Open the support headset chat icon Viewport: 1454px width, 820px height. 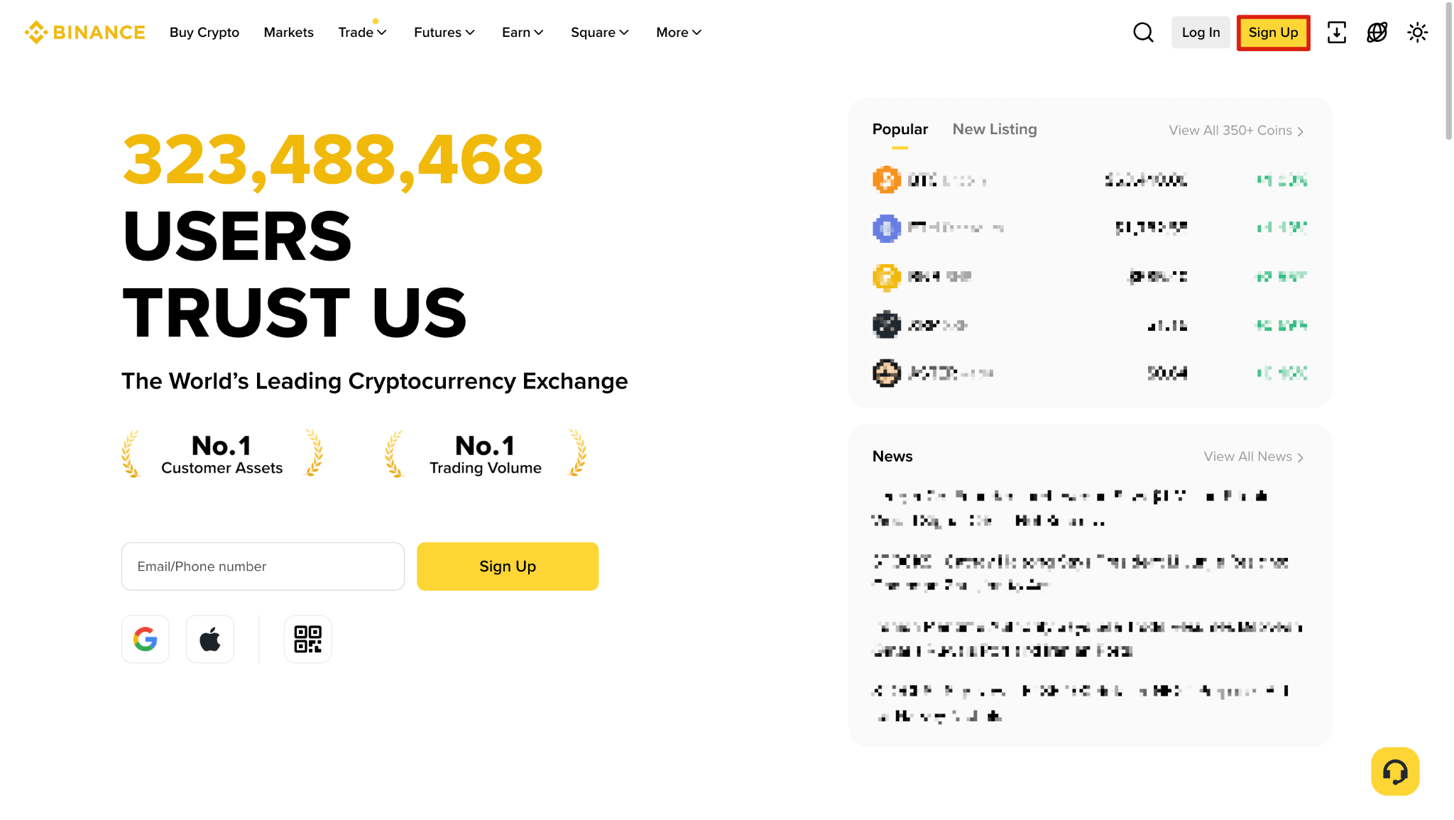[x=1395, y=771]
